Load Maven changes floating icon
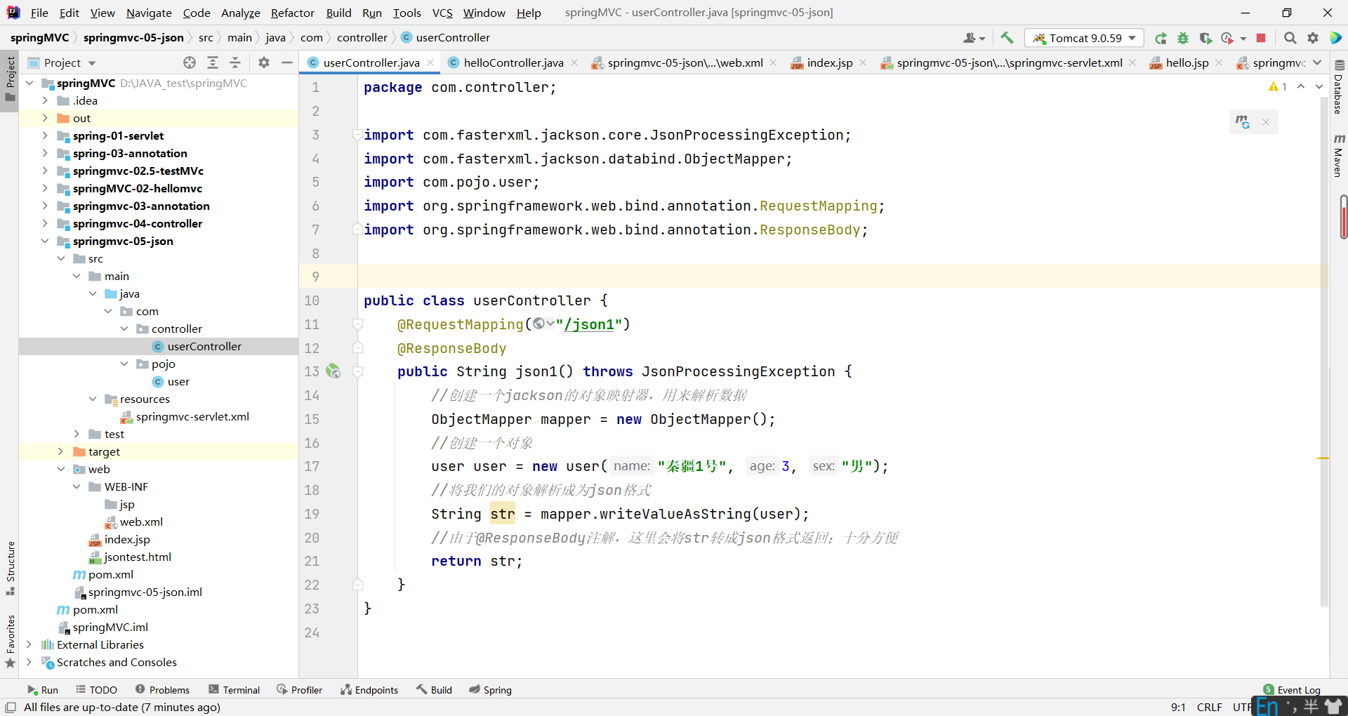1348x716 pixels. coord(1243,122)
